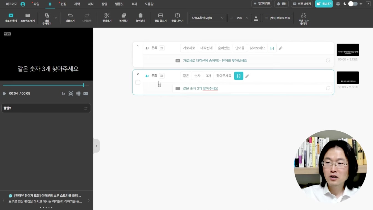The width and height of the screenshot is (373, 210).
Task: Switch to the 서식 tab
Action: tap(91, 4)
